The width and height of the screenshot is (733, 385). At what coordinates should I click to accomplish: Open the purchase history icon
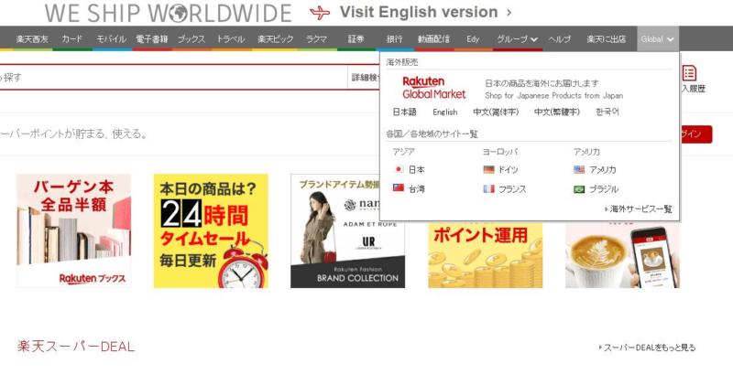coord(690,73)
